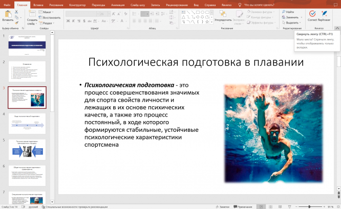The image size is (341, 209).
Task: Click the Reverso Correct icon
Action: pos(312,14)
